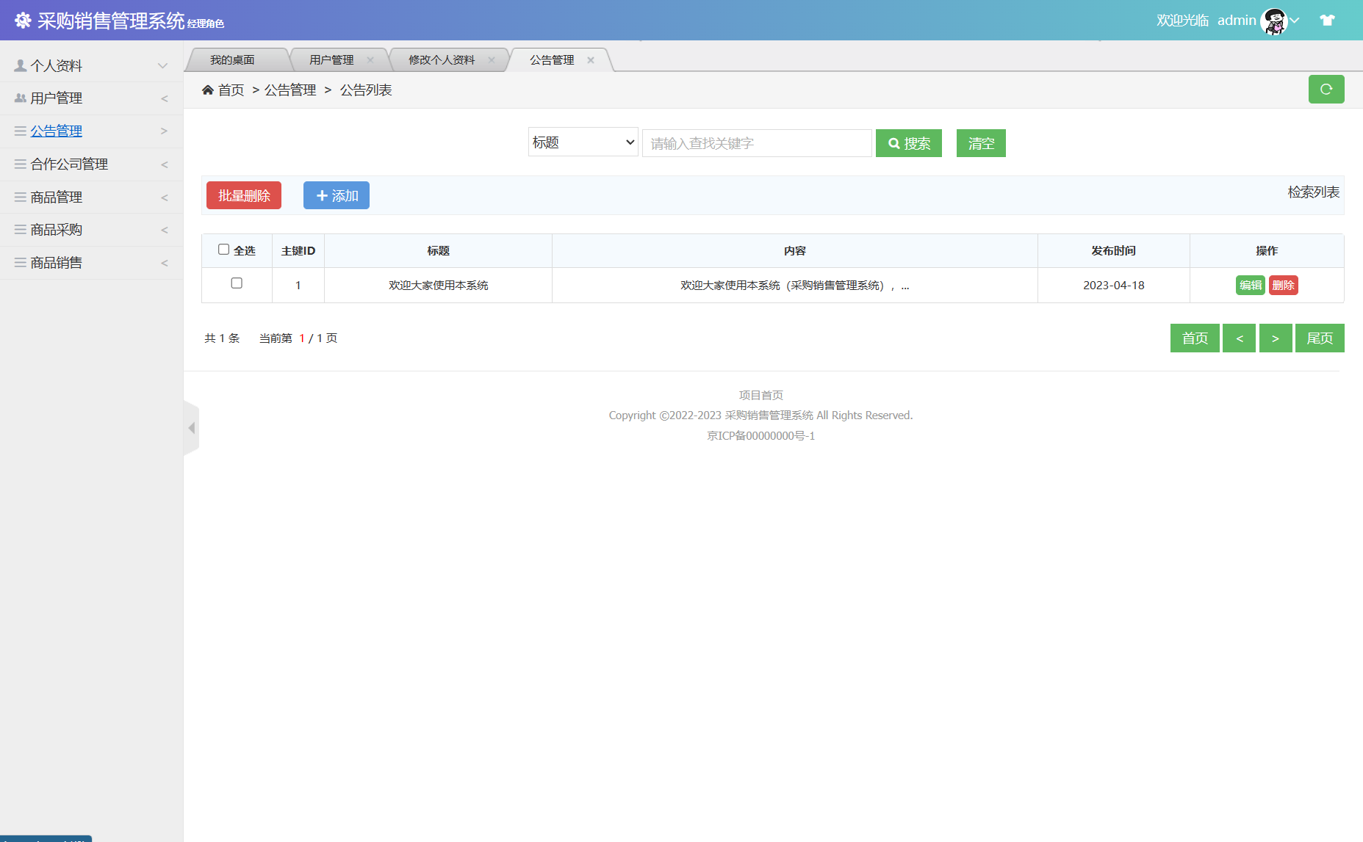Switch to the 我的桌面 tab
This screenshot has height=842, width=1363.
click(232, 59)
